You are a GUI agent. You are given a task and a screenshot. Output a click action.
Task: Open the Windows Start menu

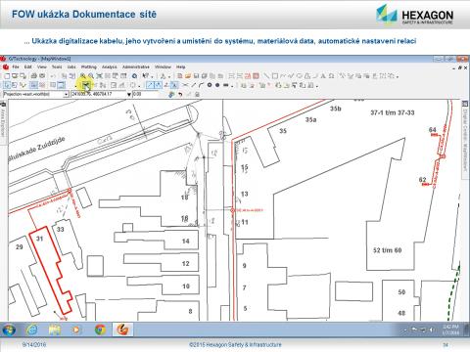pos(9,330)
